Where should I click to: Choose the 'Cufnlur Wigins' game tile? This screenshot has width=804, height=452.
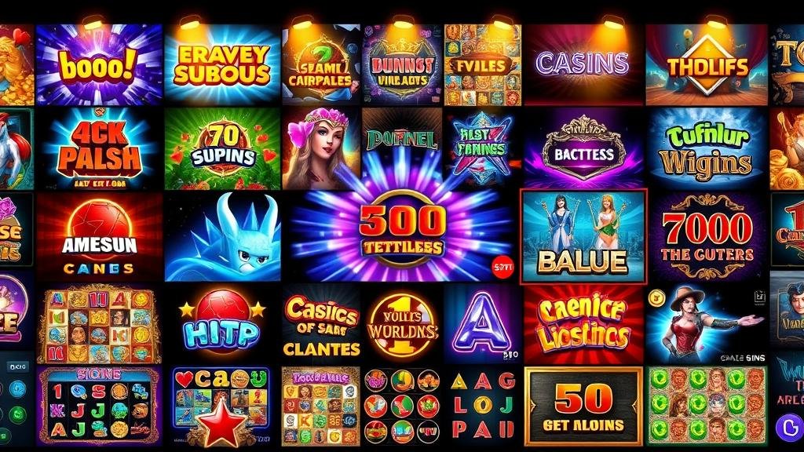(707, 148)
